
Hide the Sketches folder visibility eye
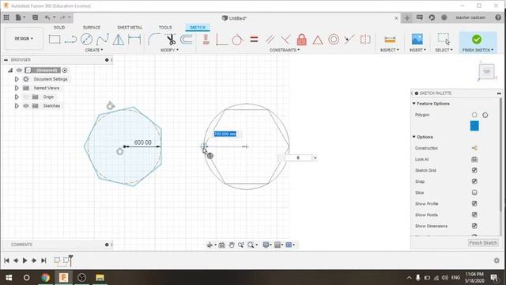pyautogui.click(x=26, y=105)
